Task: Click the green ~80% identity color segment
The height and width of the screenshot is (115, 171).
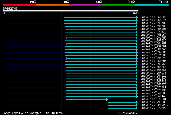Action: coord(119,5)
